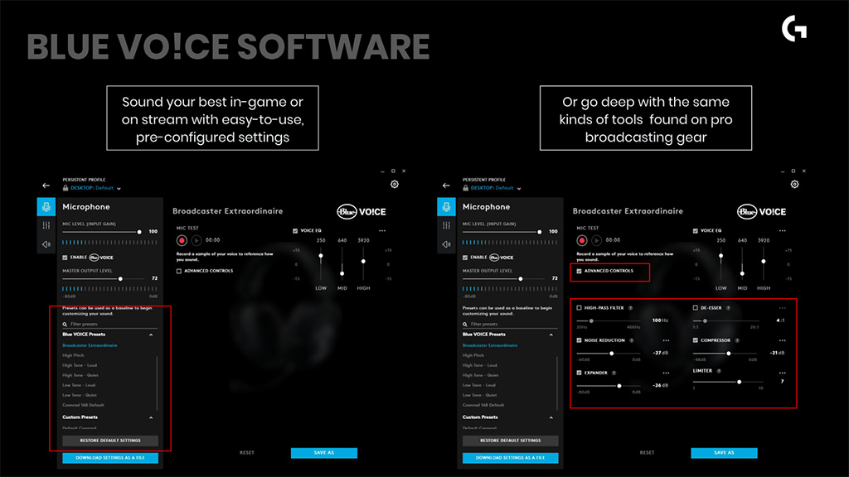The image size is (849, 477).
Task: Toggle Enable Blue VO!CE checkbox in right window
Action: coord(465,258)
